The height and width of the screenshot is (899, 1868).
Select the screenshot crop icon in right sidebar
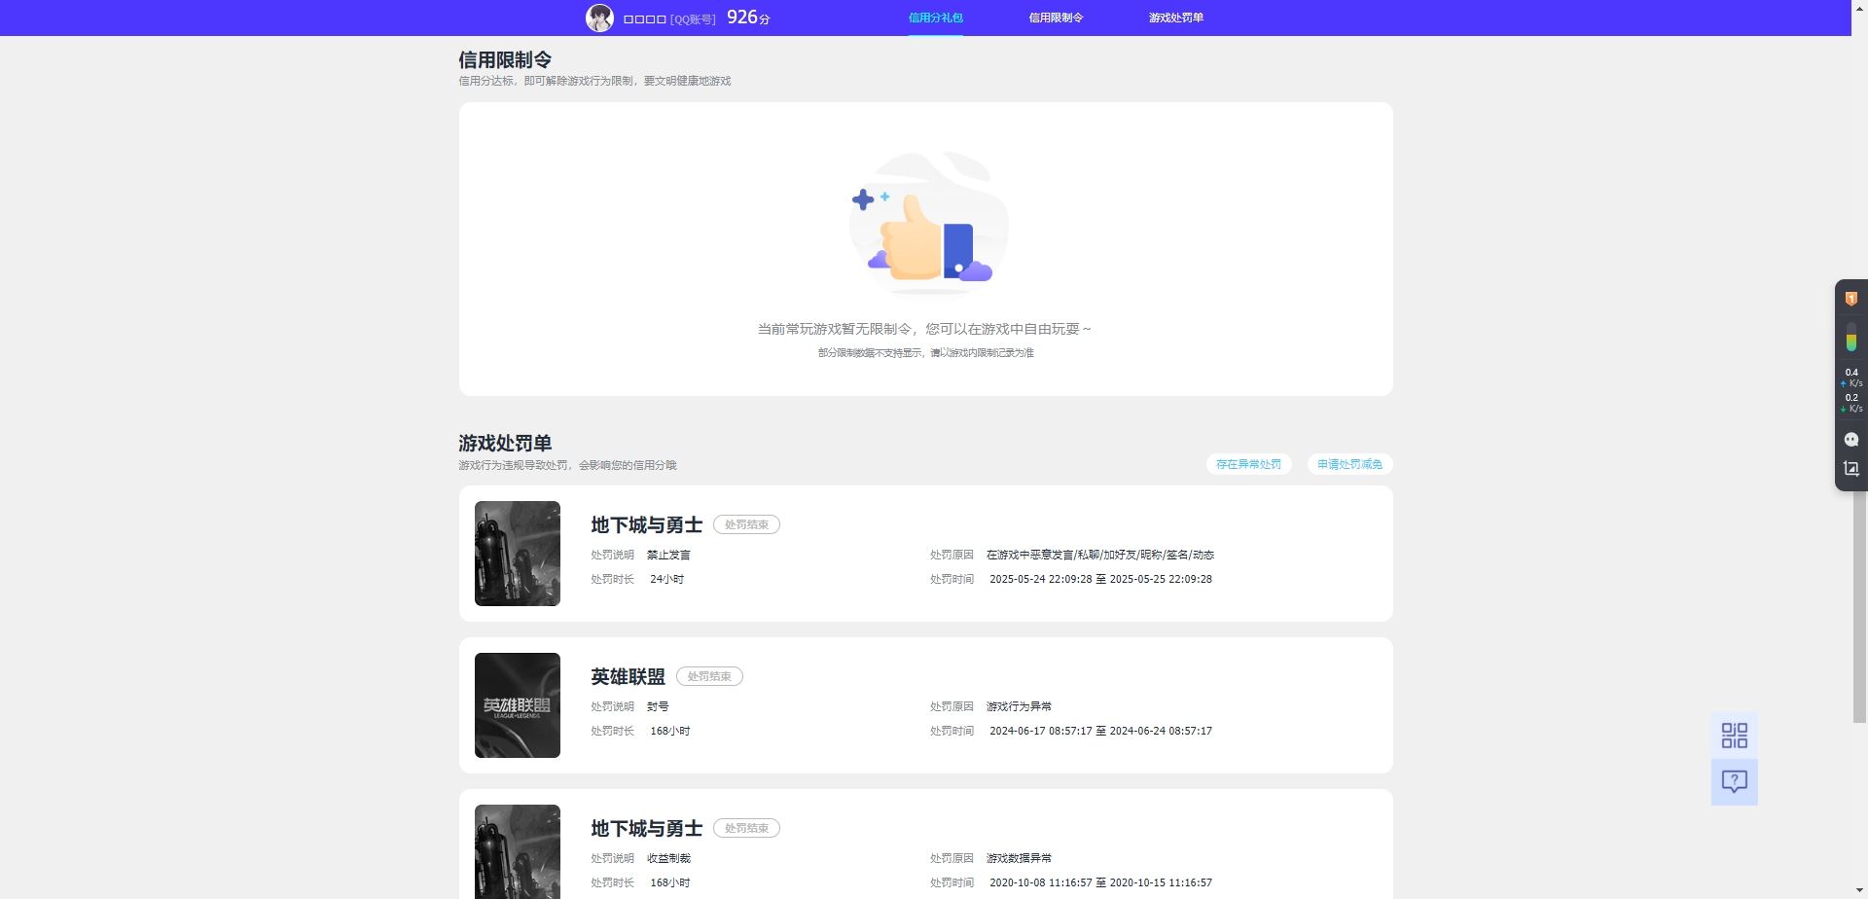click(x=1852, y=468)
